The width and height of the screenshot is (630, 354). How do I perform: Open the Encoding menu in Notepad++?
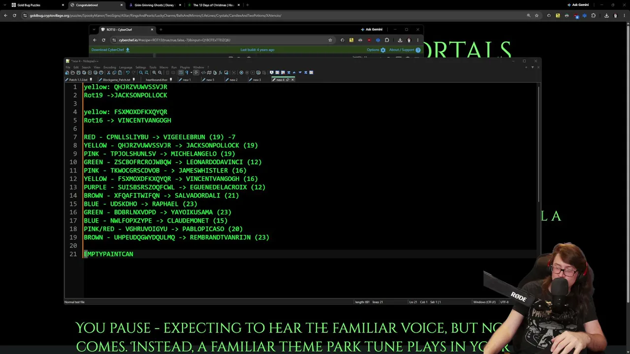tap(109, 67)
